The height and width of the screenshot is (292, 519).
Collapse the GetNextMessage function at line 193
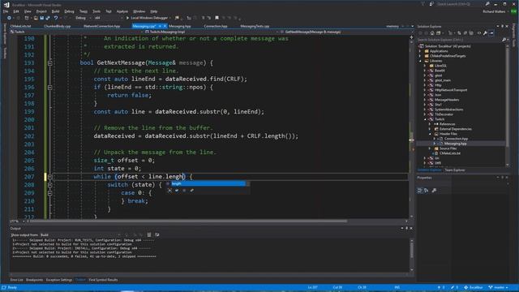pos(50,63)
